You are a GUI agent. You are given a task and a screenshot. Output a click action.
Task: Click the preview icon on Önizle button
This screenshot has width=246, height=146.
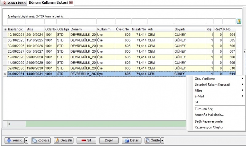click(147, 140)
